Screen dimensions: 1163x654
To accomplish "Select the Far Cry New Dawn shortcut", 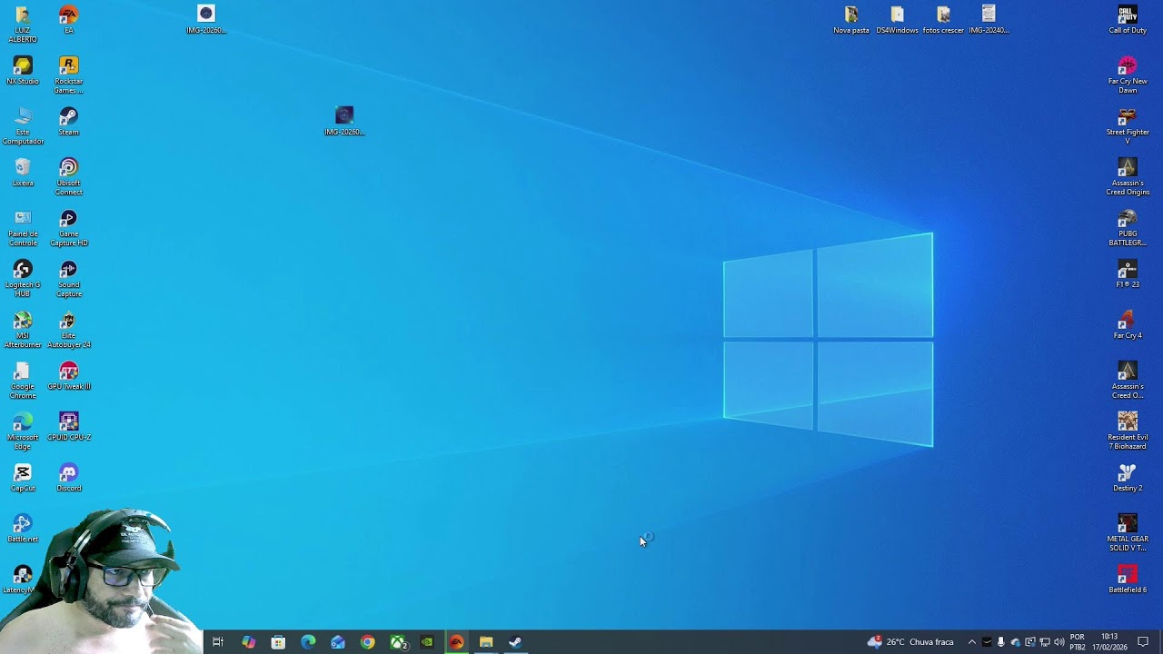I will click(1128, 75).
